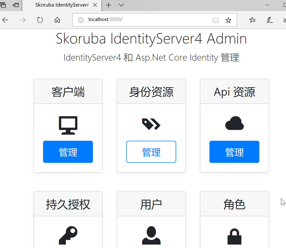Open the favorites hub icon
The height and width of the screenshot is (248, 286).
pyautogui.click(x=252, y=20)
